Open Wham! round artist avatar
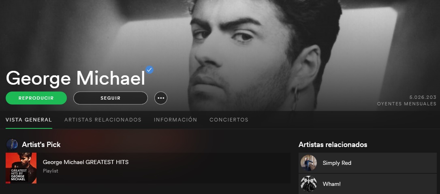Screen dimensions: 440x194 pyautogui.click(x=309, y=184)
